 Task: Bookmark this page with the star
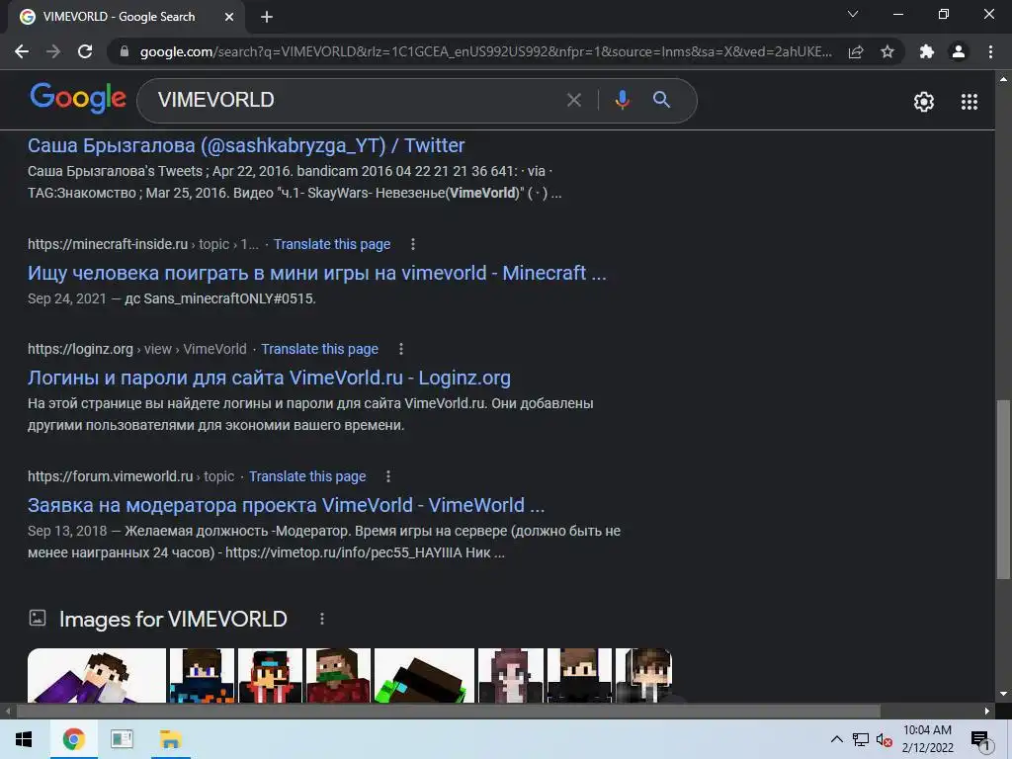(x=887, y=51)
